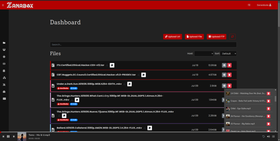Open the Host filter dropdown
Image resolution: width=280 pixels, height=141 pixels.
click(x=204, y=53)
